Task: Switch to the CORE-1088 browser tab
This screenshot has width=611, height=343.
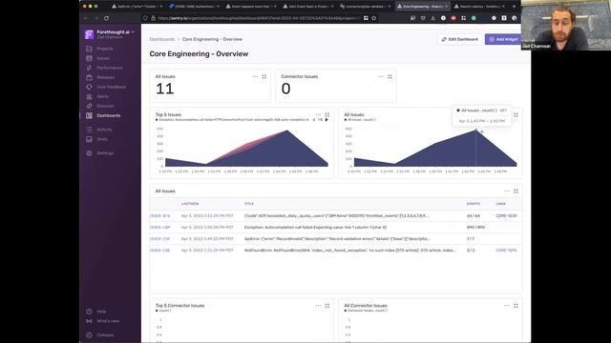Action: tap(195, 7)
